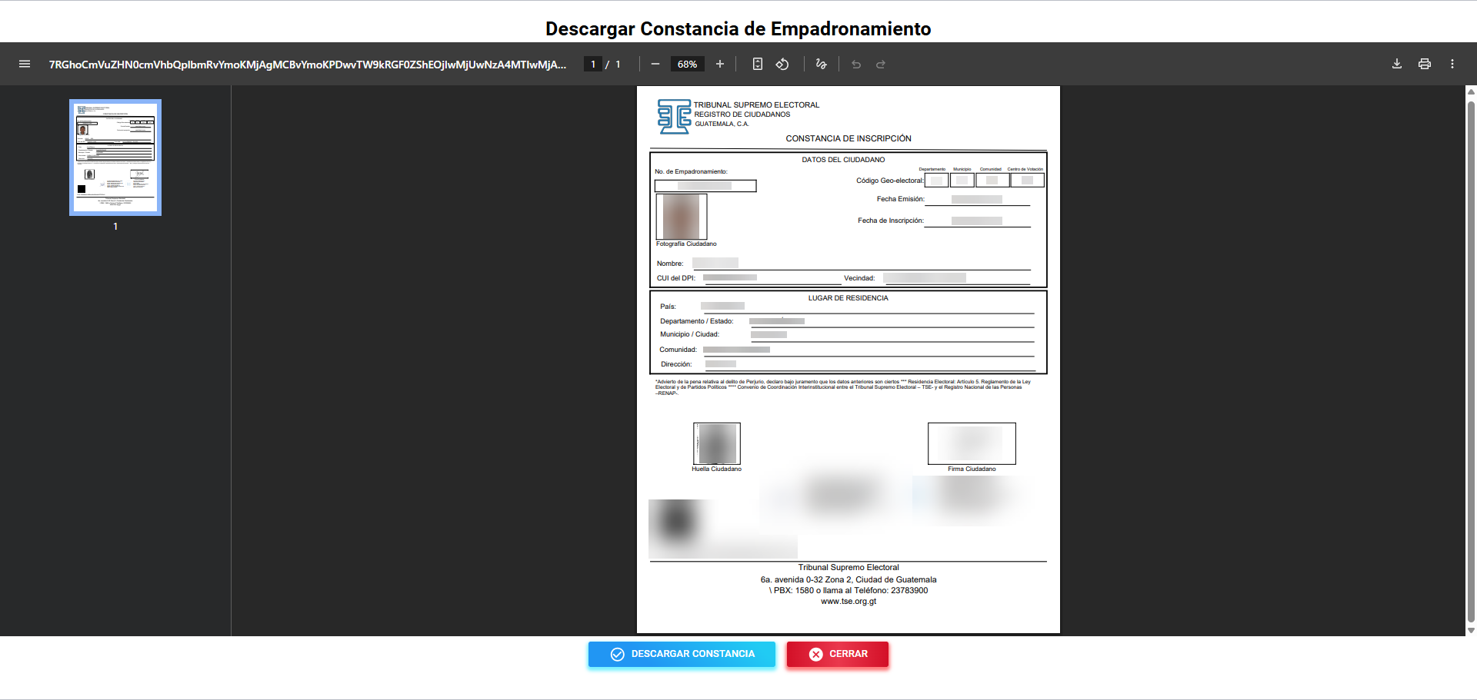Viewport: 1477px width, 700px height.
Task: Click the page number input field
Action: click(x=593, y=65)
